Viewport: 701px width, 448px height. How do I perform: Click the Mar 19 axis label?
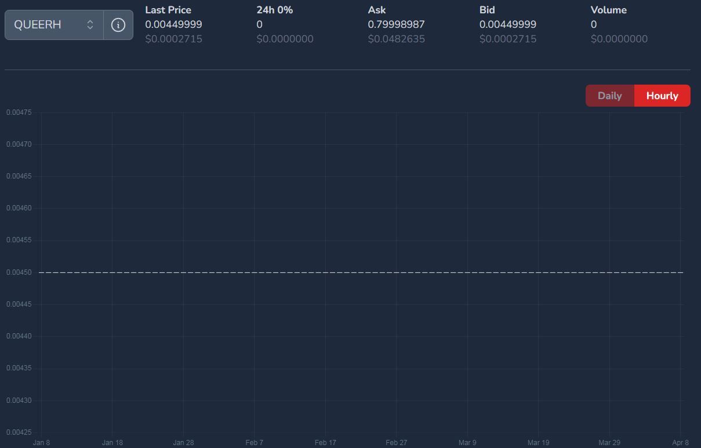point(538,443)
